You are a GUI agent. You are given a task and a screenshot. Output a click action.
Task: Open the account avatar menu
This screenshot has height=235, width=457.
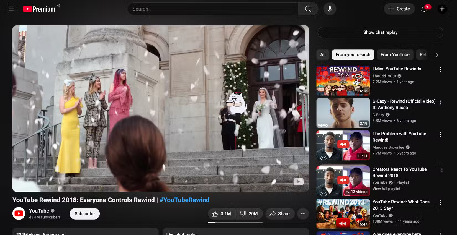pos(442,9)
